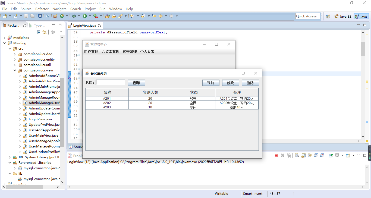This screenshot has width=371, height=198.
Task: Click the Open Task folder icon
Action: click(x=114, y=16)
